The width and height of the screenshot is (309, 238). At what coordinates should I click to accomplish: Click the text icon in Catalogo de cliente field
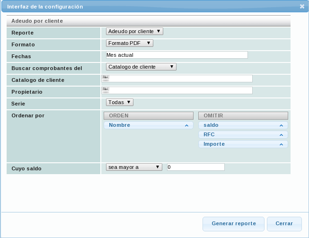click(x=105, y=78)
